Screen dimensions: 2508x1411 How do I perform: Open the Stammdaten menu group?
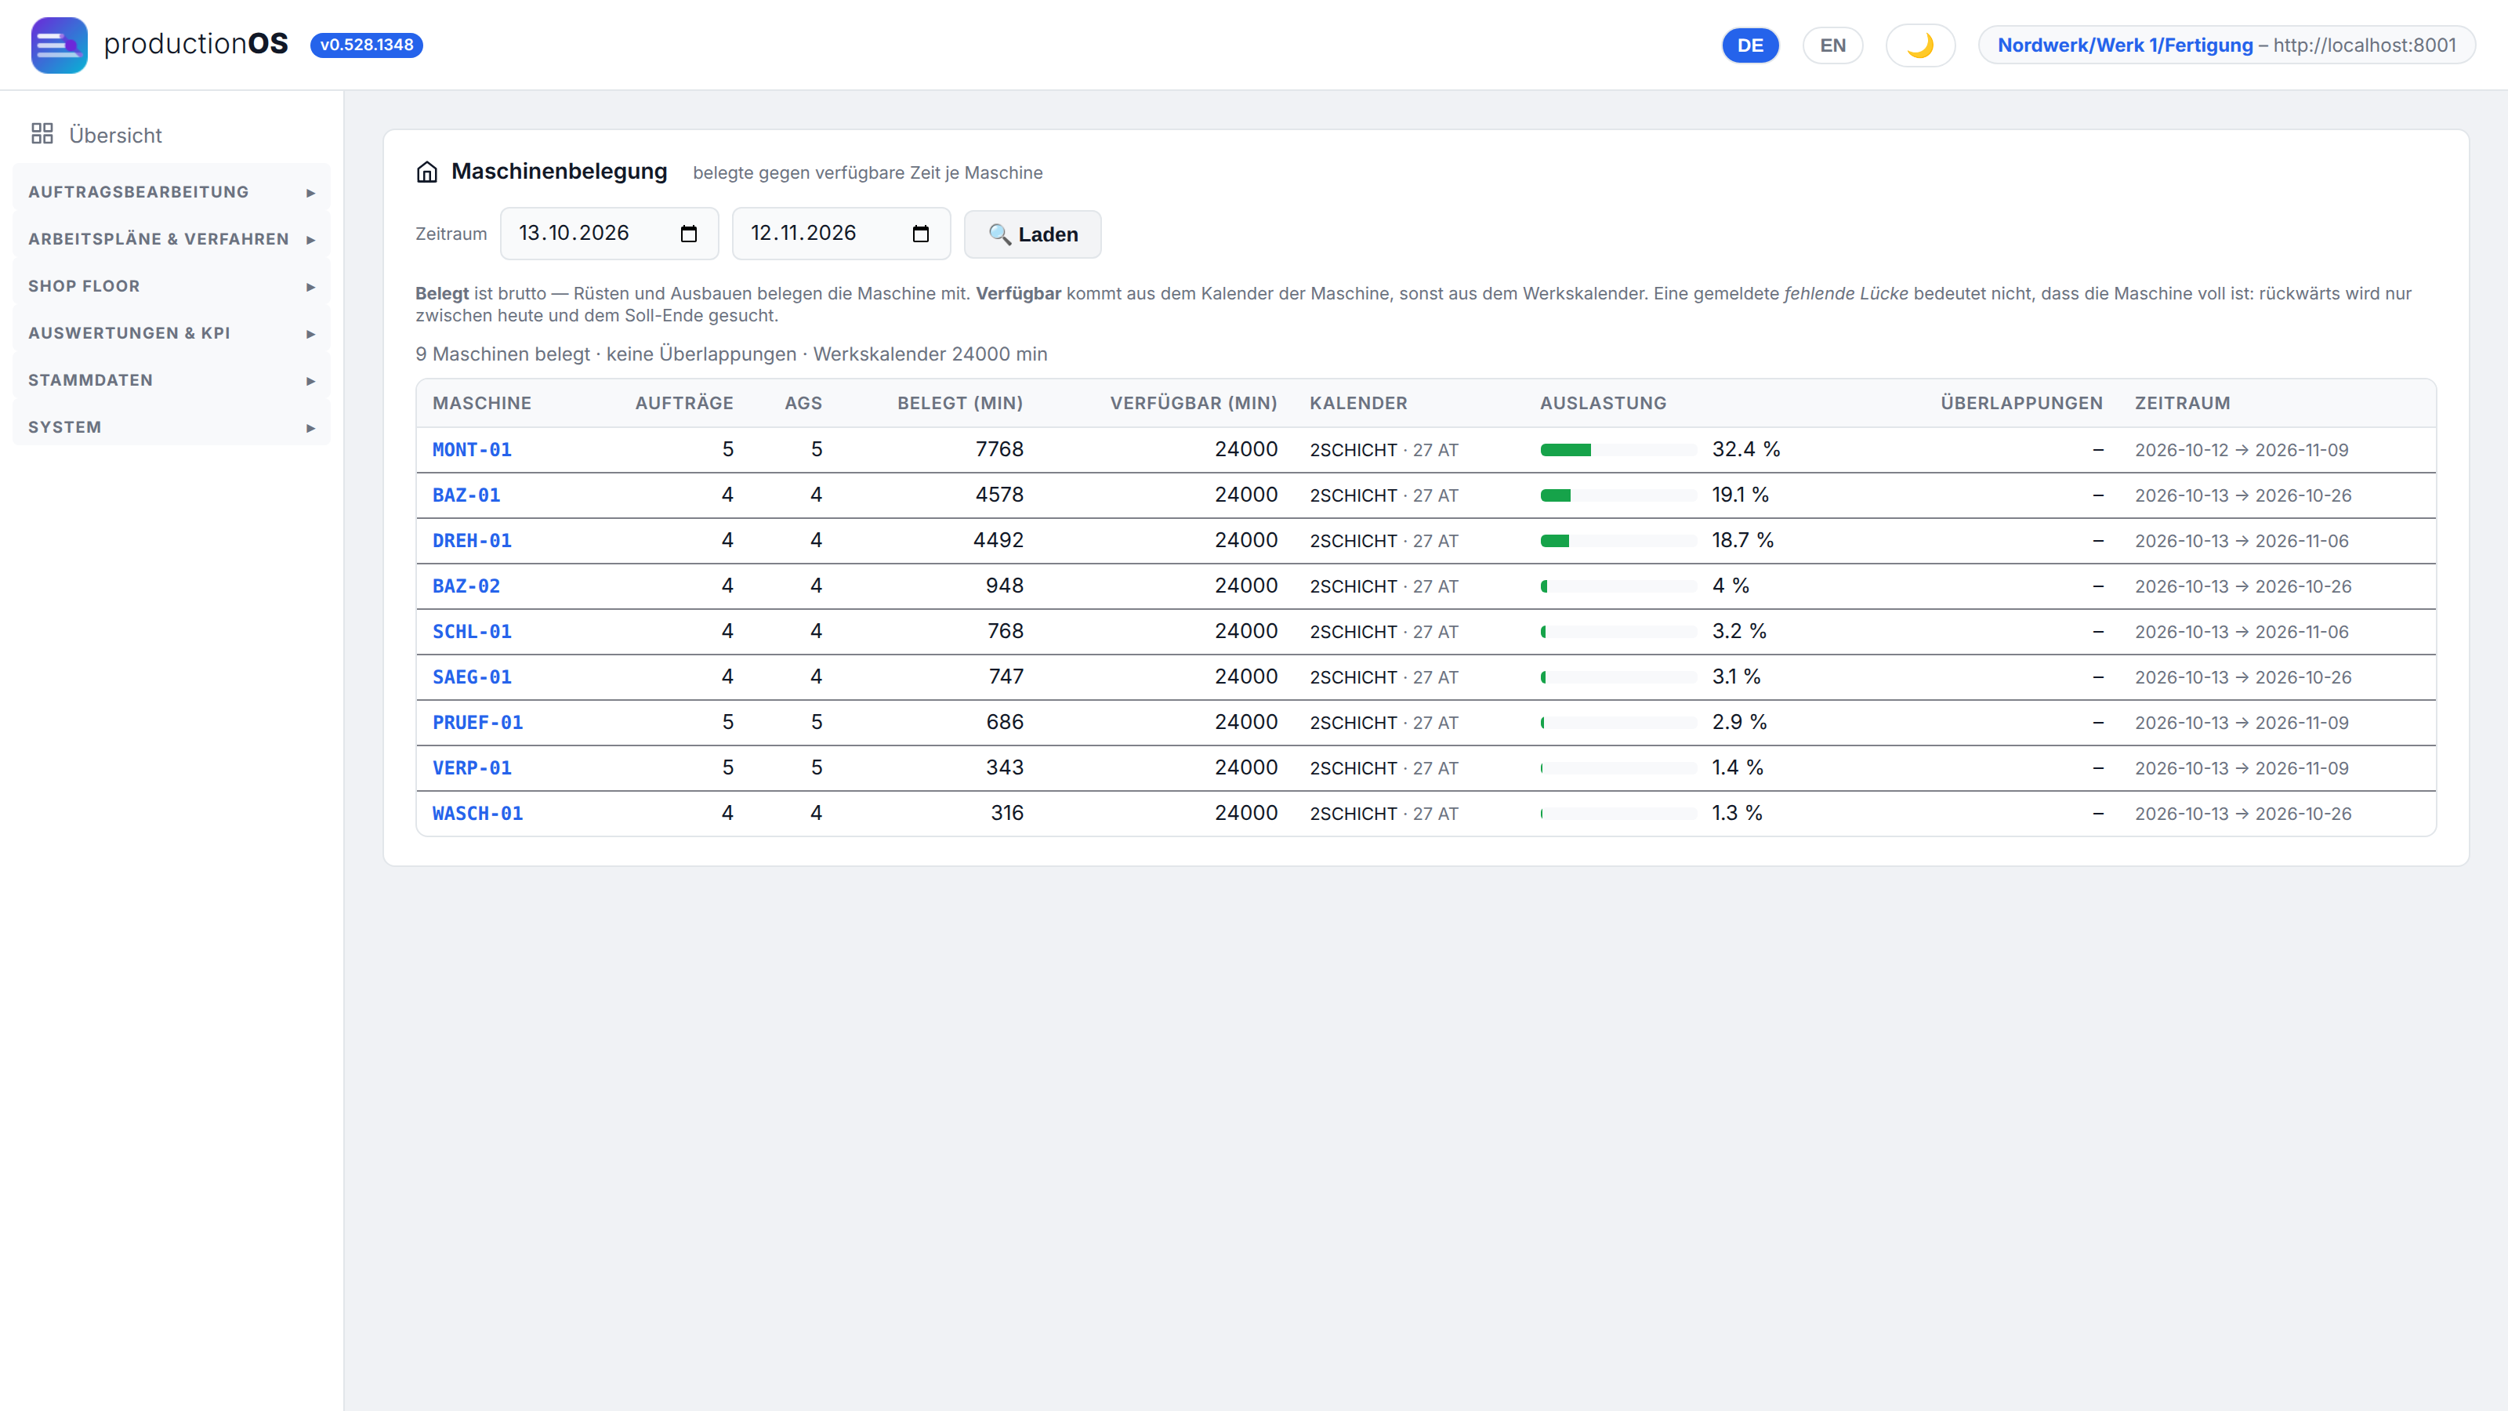[x=172, y=379]
